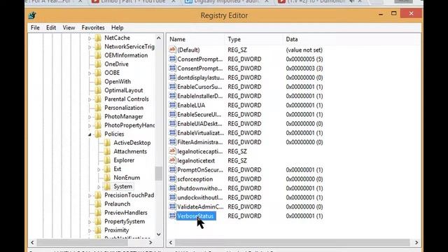Click the legalnoticetext string icon

click(x=172, y=160)
